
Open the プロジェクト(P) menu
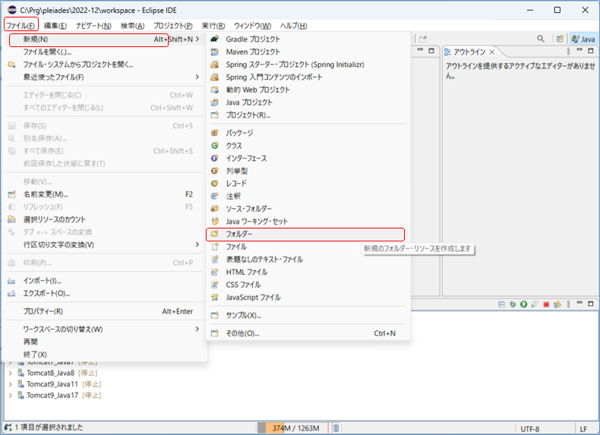click(172, 26)
